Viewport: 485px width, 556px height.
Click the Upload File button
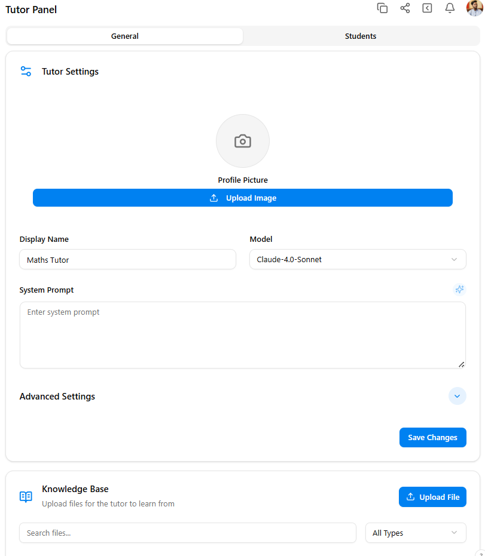(432, 497)
